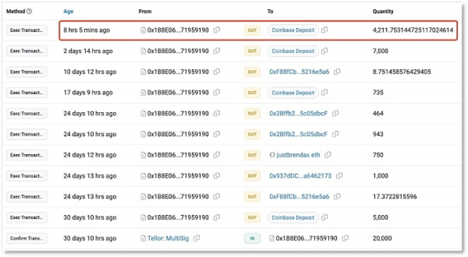Copy justbrendax.eth address icon
Viewport: 468px width, 257px height.
328,155
